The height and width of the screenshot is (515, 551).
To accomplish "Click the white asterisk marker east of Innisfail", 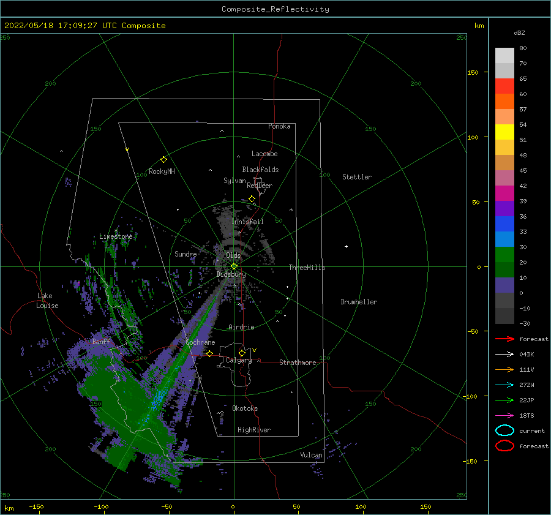I will pos(291,210).
